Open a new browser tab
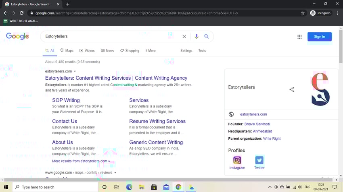The height and width of the screenshot is (192, 343). point(68,4)
